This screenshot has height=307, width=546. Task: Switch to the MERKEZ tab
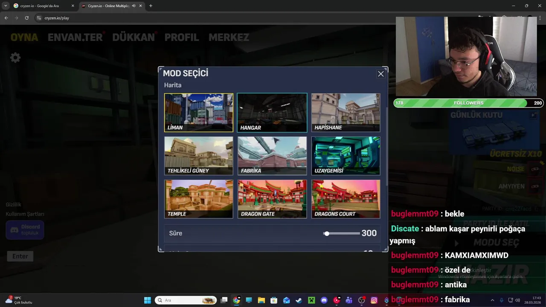pos(229,37)
